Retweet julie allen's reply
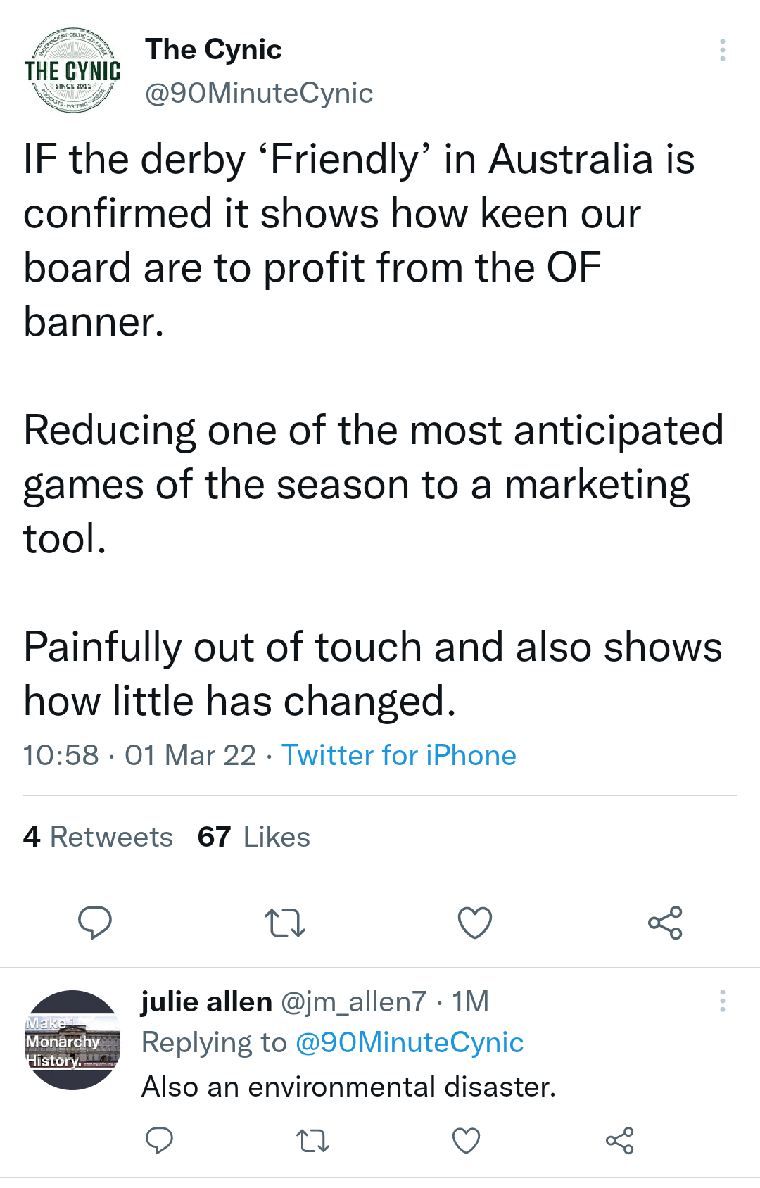760x1188 pixels. coord(312,1140)
